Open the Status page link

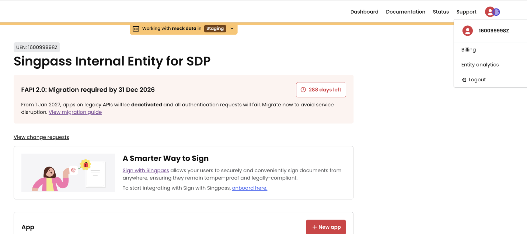441,12
